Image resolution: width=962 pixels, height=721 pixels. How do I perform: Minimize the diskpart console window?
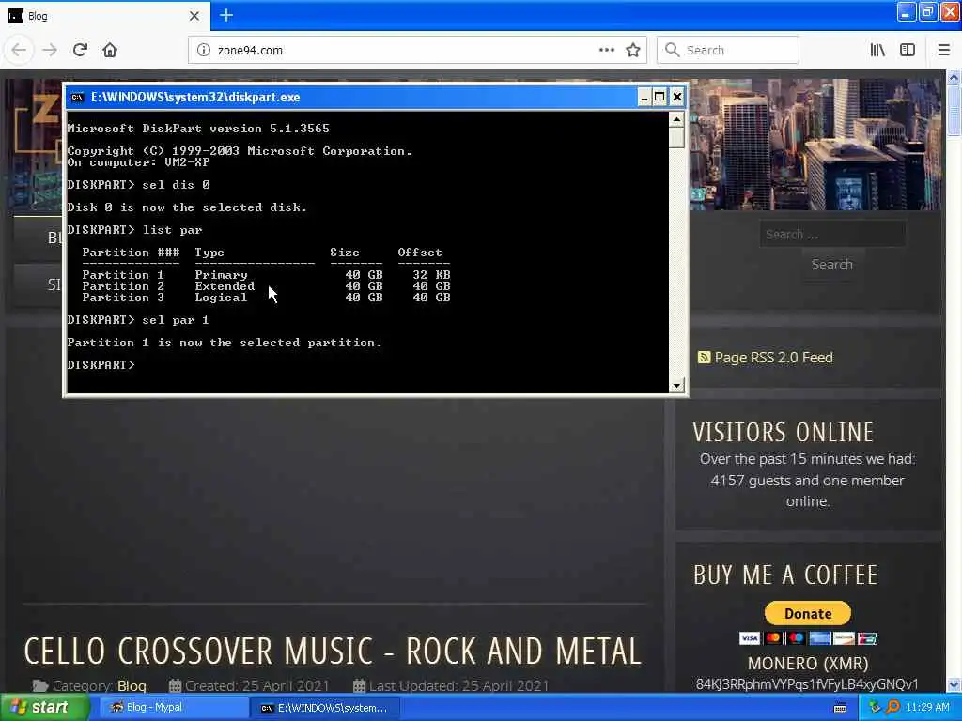coord(644,97)
